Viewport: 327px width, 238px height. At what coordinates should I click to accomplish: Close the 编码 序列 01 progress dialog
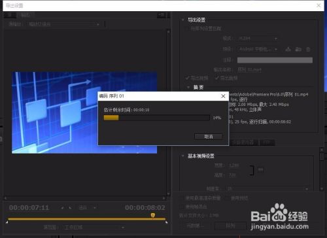[223, 96]
